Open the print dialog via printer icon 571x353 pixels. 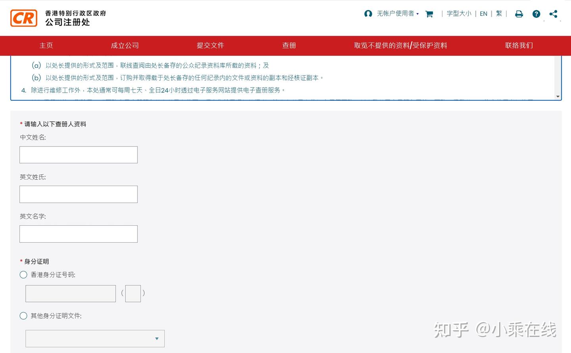point(519,13)
